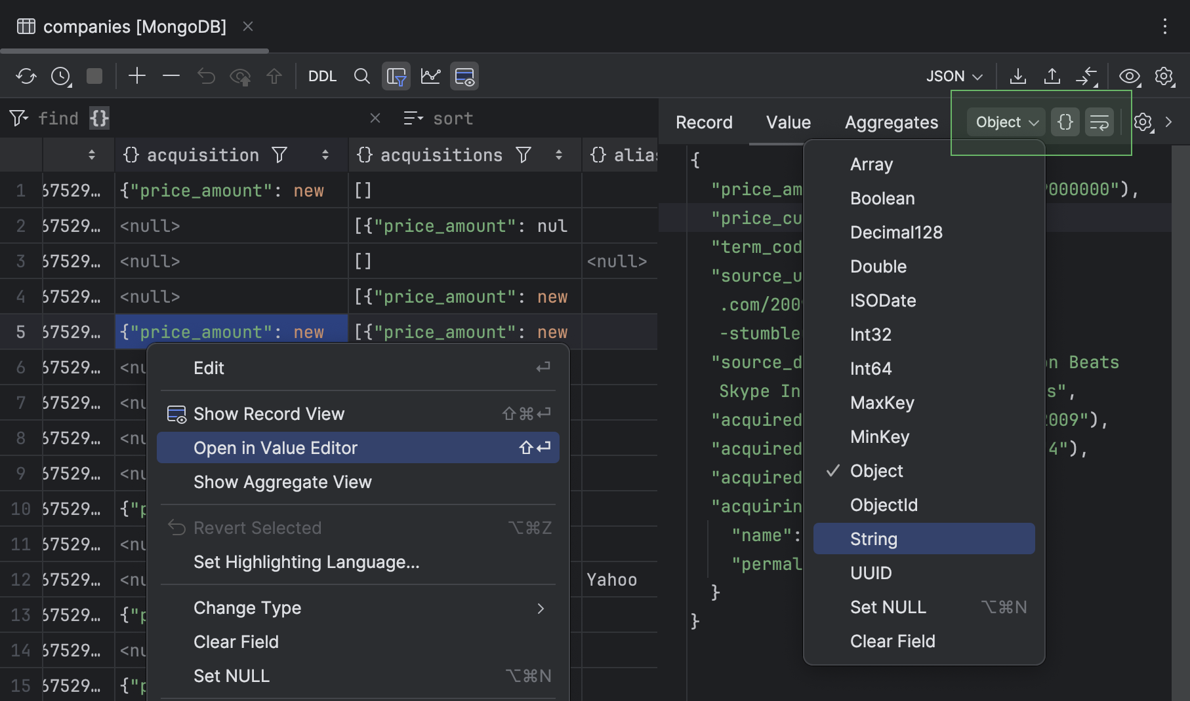
Task: Open the chart view icon
Action: pyautogui.click(x=430, y=75)
